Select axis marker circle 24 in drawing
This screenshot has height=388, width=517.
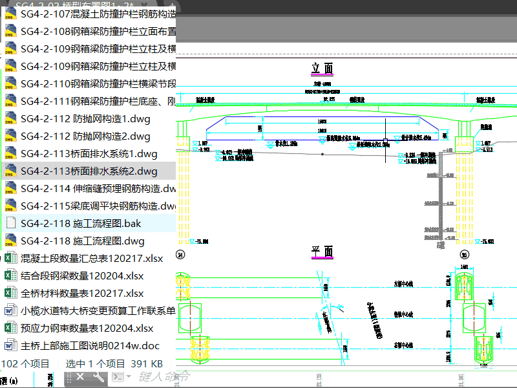(180, 255)
